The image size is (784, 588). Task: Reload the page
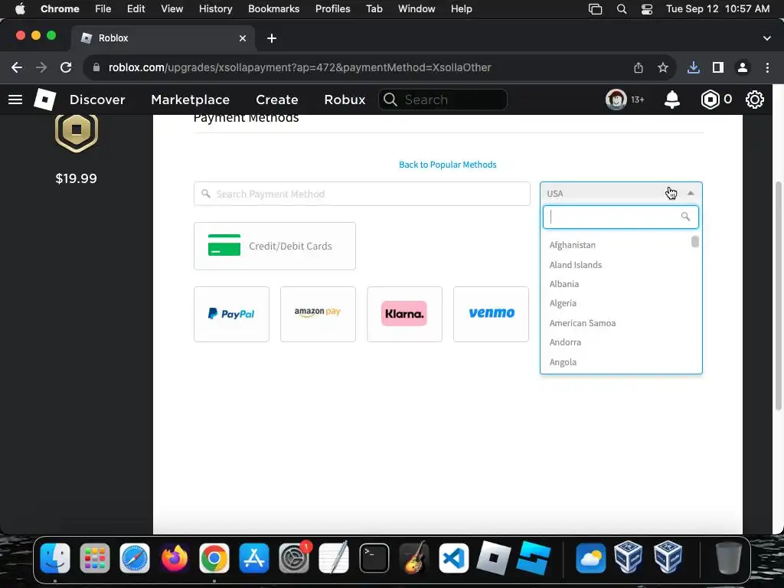[x=66, y=67]
